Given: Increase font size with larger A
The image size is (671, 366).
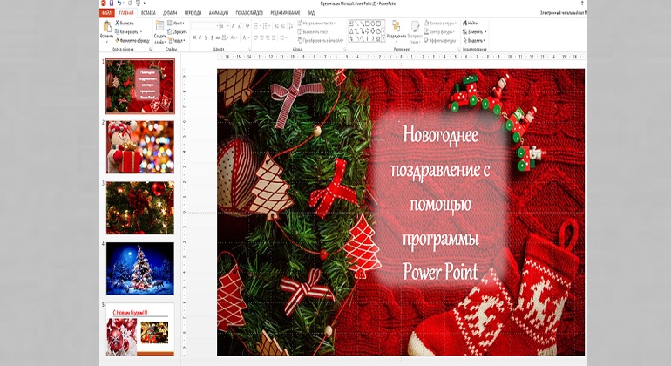Looking at the screenshot, I should point(234,26).
